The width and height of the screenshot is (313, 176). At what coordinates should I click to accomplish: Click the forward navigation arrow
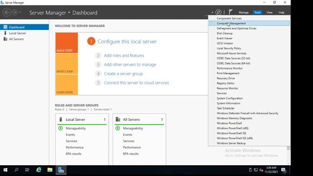[14, 12]
